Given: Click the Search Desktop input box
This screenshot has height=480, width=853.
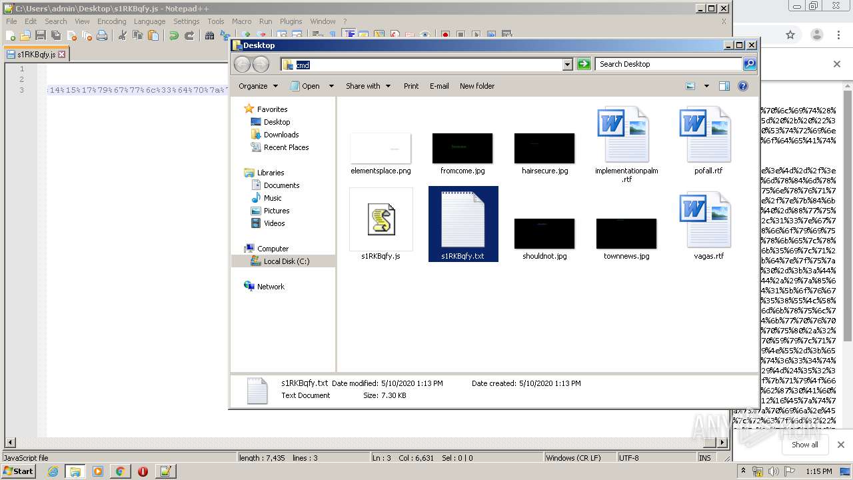Looking at the screenshot, I should click(x=668, y=64).
